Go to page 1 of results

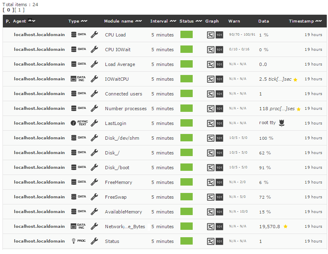pos(19,10)
